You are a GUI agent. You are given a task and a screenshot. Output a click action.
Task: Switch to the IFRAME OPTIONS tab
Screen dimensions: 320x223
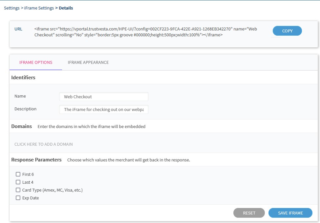36,63
